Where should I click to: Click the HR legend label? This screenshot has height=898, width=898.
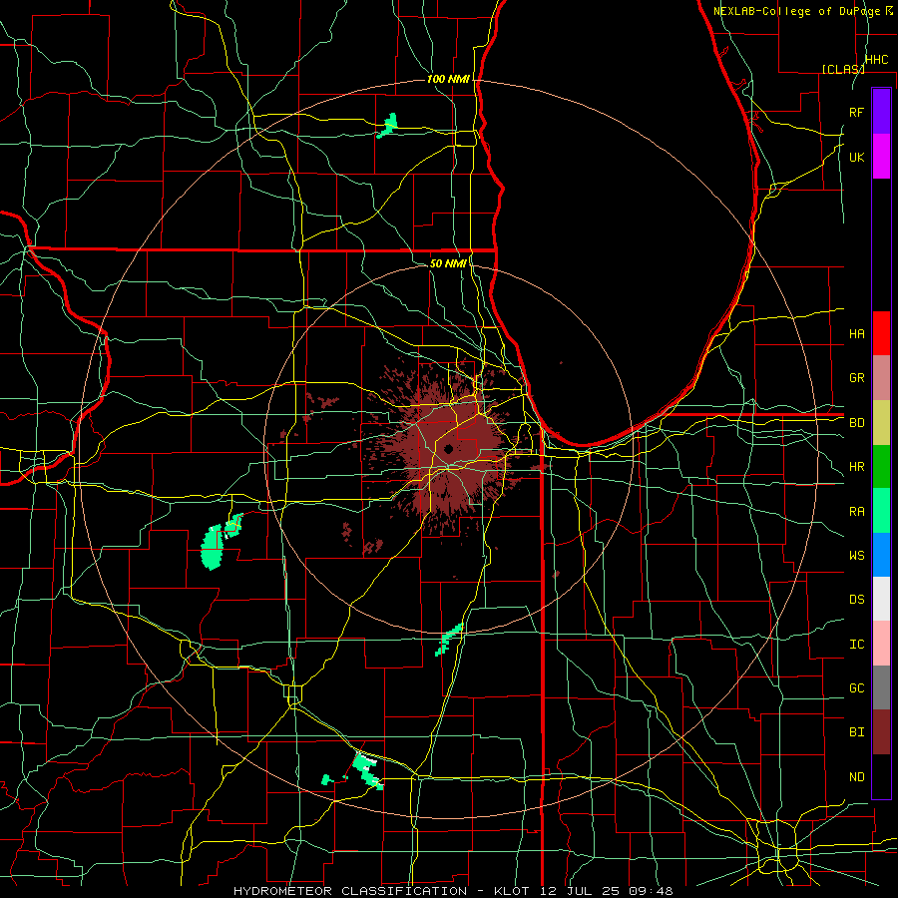(x=856, y=467)
